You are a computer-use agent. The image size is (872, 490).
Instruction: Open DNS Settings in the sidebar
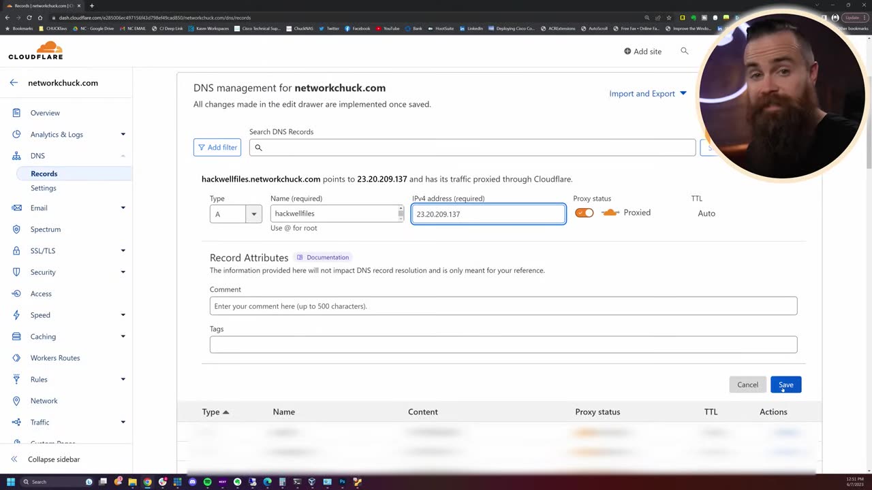44,188
